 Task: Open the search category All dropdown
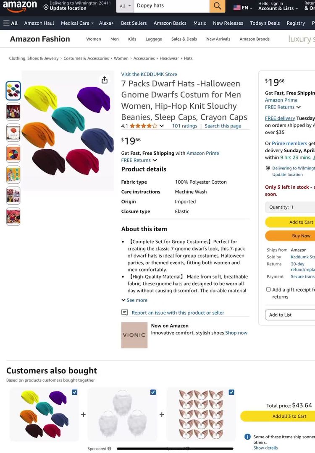tap(125, 6)
